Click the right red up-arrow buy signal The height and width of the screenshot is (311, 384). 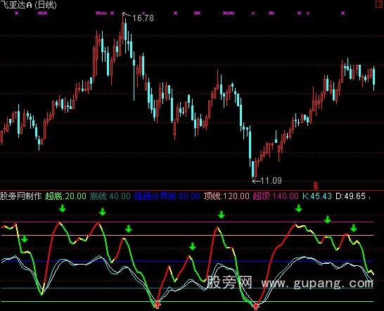coord(256,306)
